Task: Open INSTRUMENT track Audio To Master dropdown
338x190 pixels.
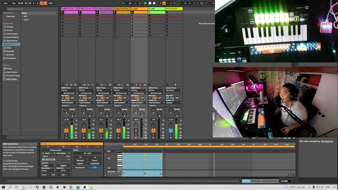Action: point(174,103)
